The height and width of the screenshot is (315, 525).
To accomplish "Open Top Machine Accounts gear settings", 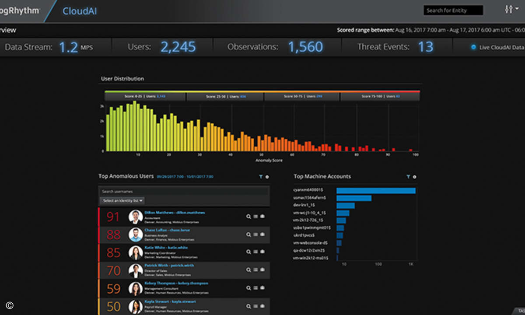I will 414,177.
